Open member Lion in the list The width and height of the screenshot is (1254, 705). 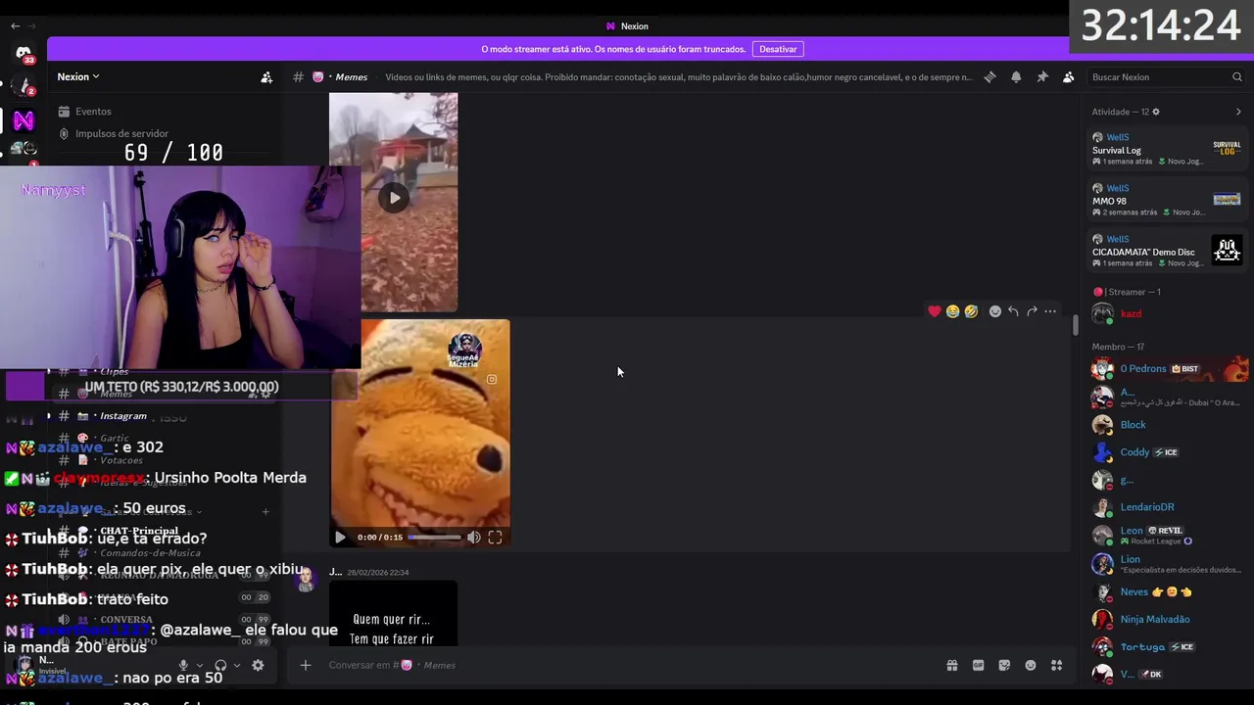tap(1167, 564)
